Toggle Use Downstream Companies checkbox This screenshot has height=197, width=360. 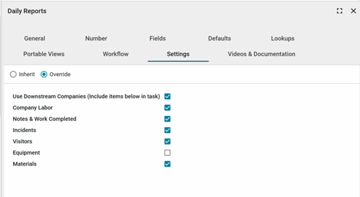point(168,96)
